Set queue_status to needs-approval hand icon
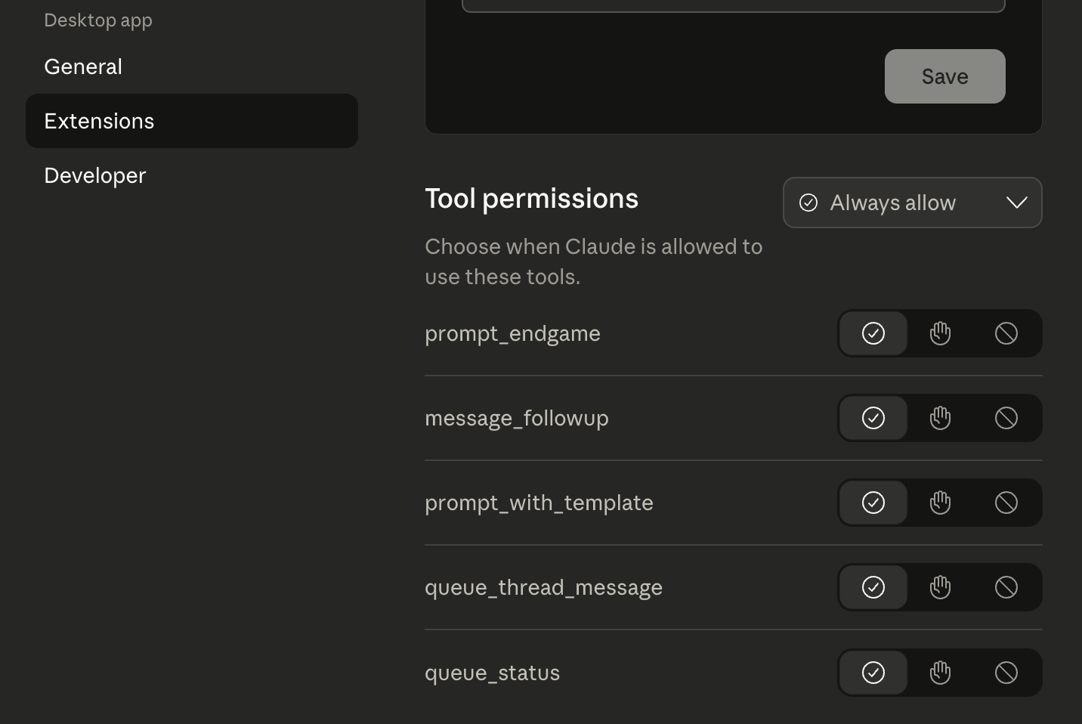This screenshot has height=724, width=1082. 940,673
